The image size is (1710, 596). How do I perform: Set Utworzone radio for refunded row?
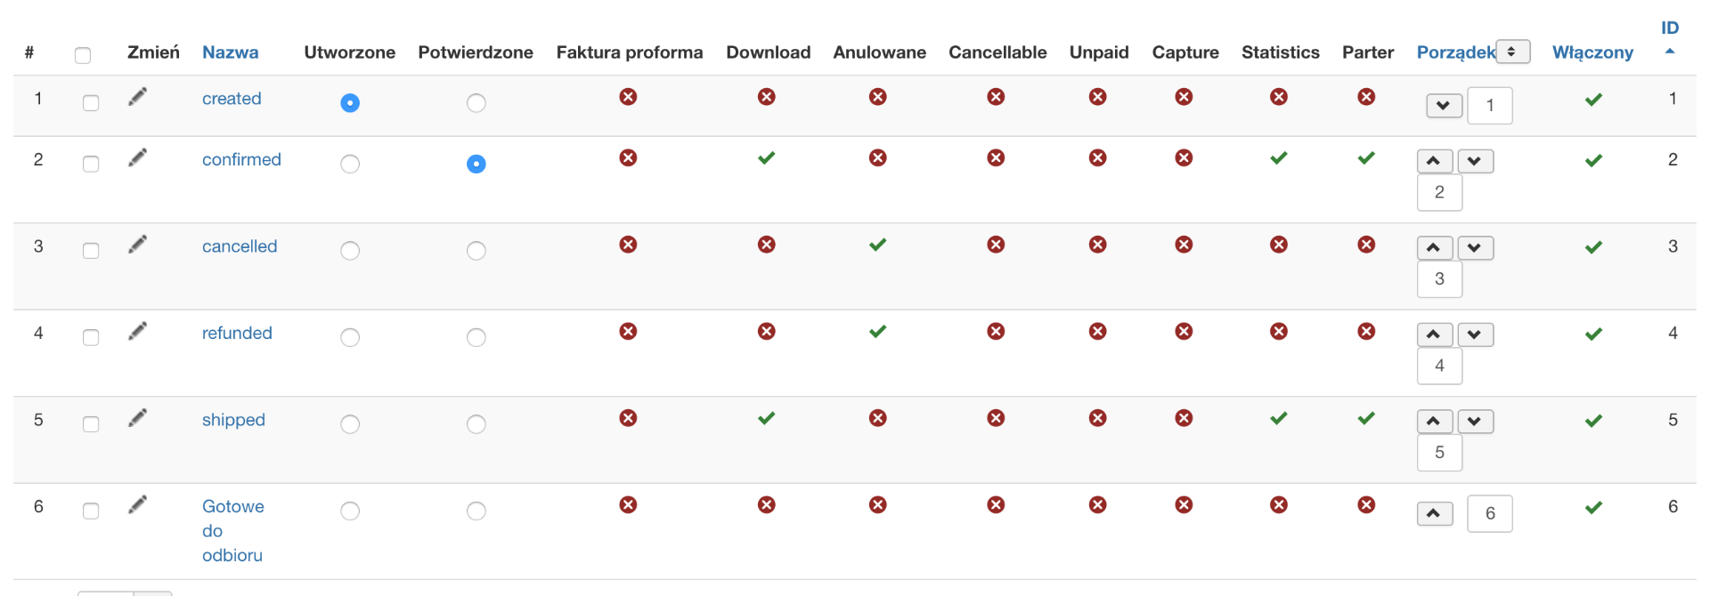point(350,337)
